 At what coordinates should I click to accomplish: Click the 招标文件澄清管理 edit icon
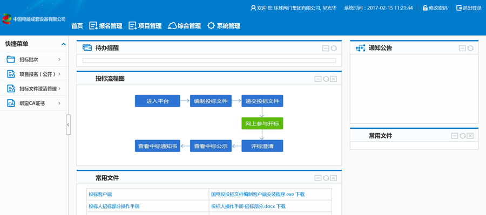click(x=11, y=88)
